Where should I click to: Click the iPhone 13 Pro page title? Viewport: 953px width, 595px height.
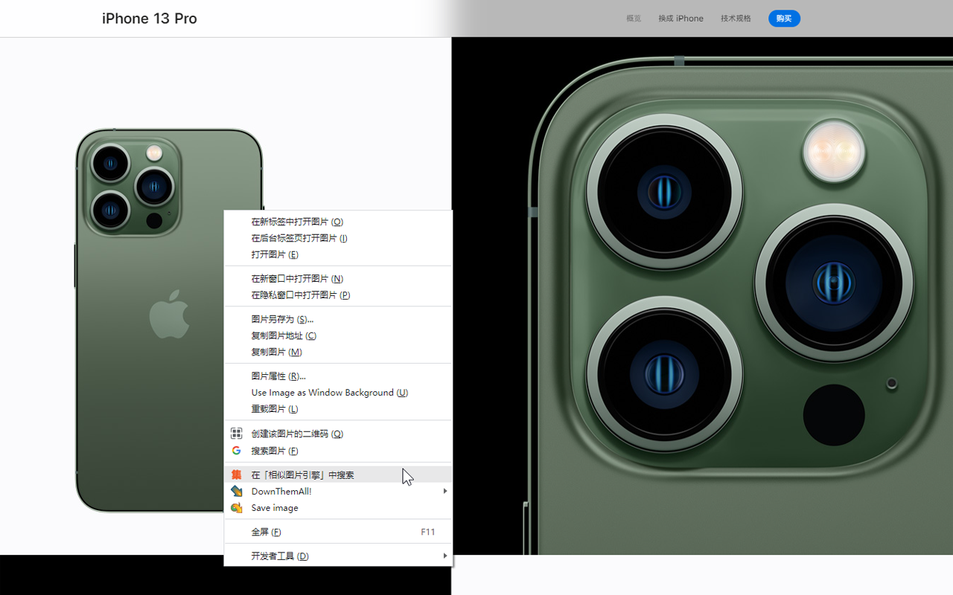click(150, 19)
